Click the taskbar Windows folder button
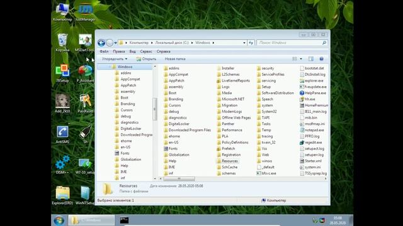Image resolution: width=403 pixels, height=226 pixels. click(91, 220)
